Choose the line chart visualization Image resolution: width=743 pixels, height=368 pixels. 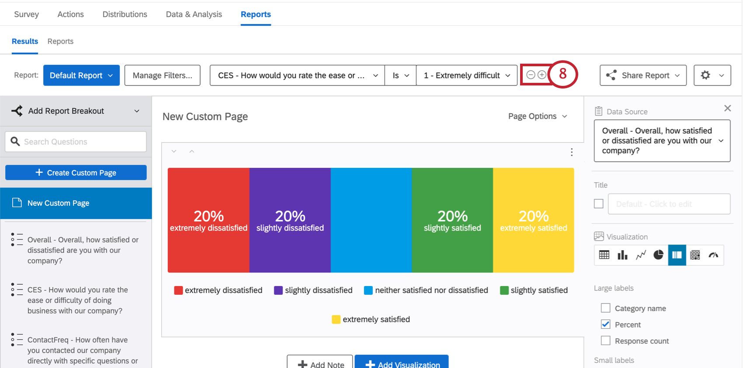pyautogui.click(x=641, y=255)
